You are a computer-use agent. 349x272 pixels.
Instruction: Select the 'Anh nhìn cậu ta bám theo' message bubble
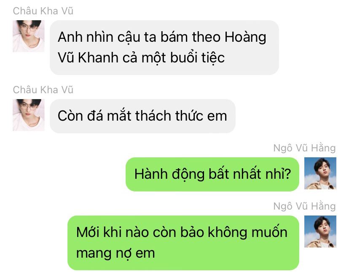164,48
